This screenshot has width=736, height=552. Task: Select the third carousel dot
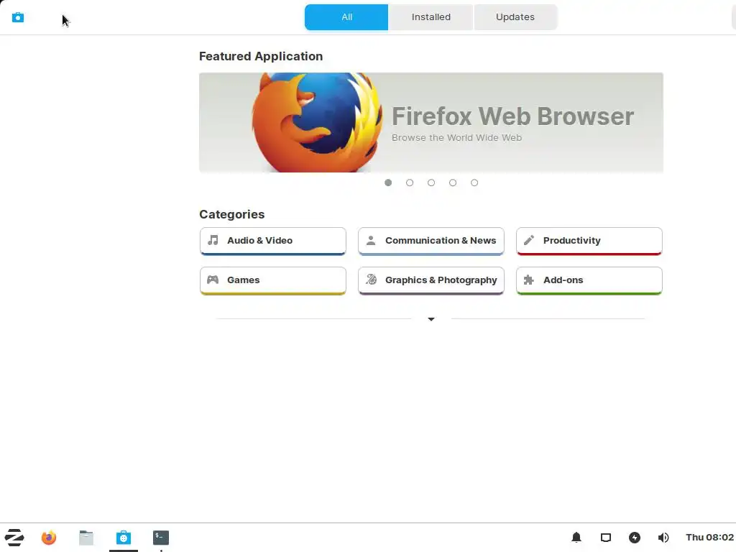click(x=431, y=183)
